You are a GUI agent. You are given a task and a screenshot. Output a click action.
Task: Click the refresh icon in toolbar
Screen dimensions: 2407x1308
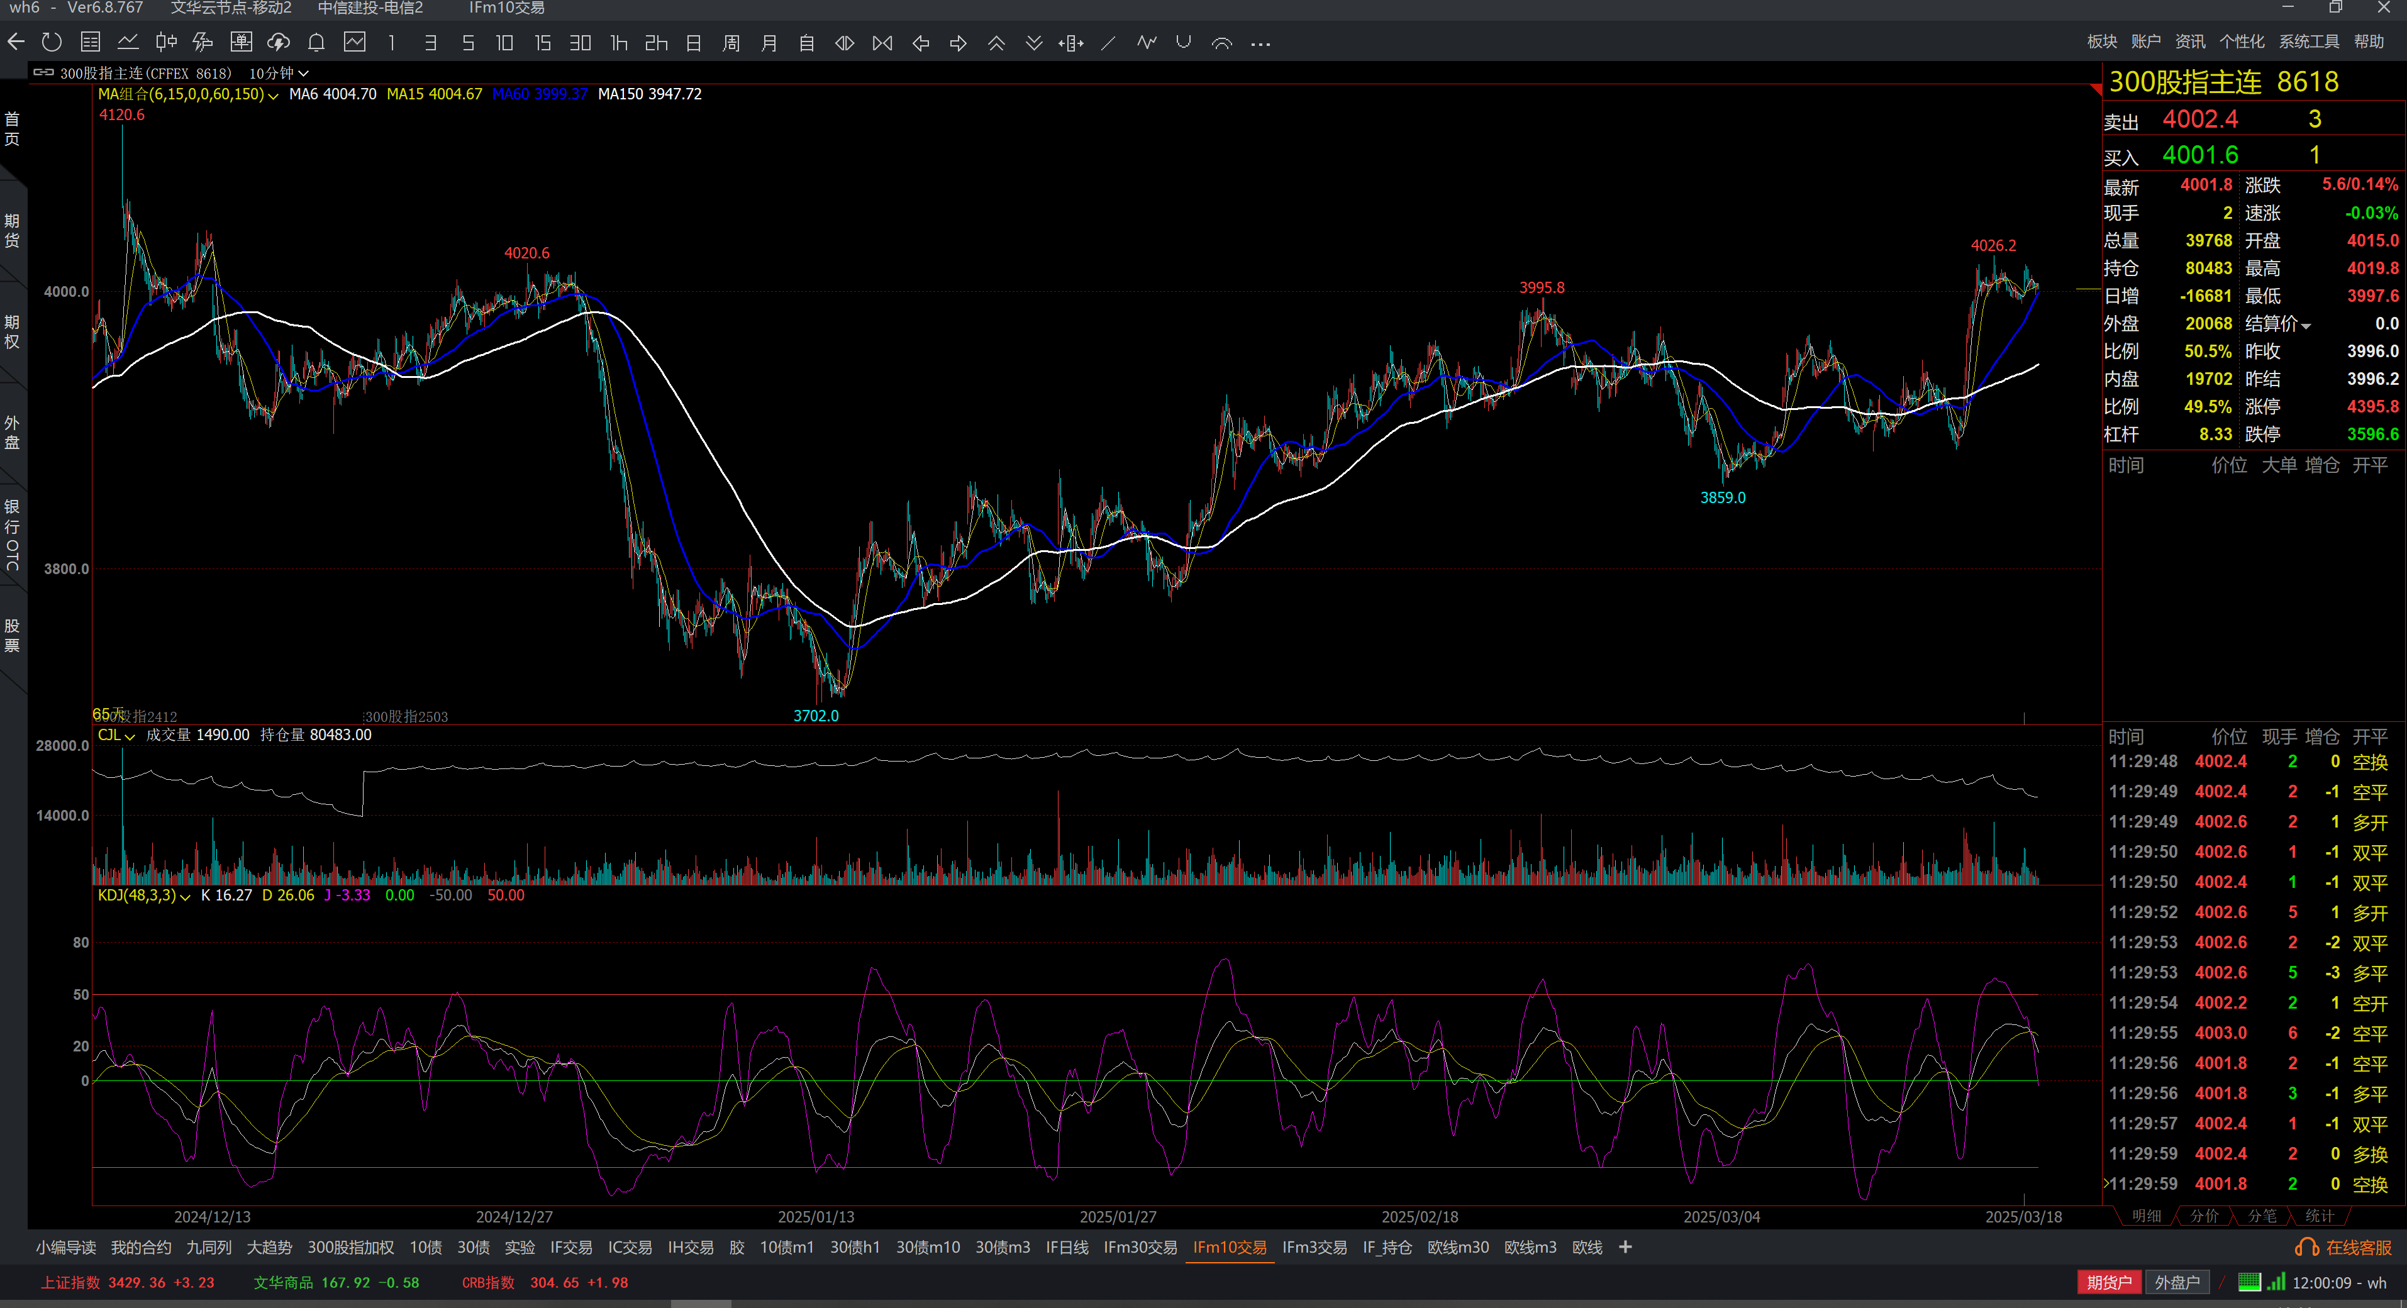pos(52,42)
